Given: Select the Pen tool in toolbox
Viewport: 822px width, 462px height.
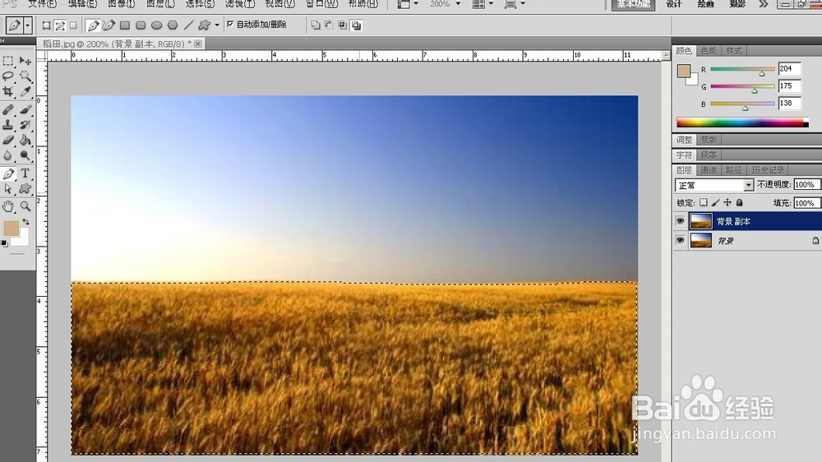Looking at the screenshot, I should point(8,173).
